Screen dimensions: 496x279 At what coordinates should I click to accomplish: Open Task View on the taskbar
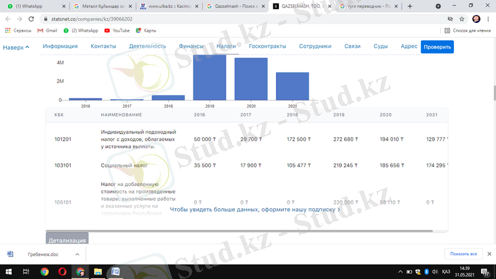click(x=26, y=272)
